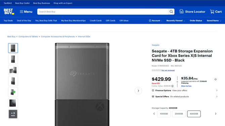Open the Cart

point(216,12)
